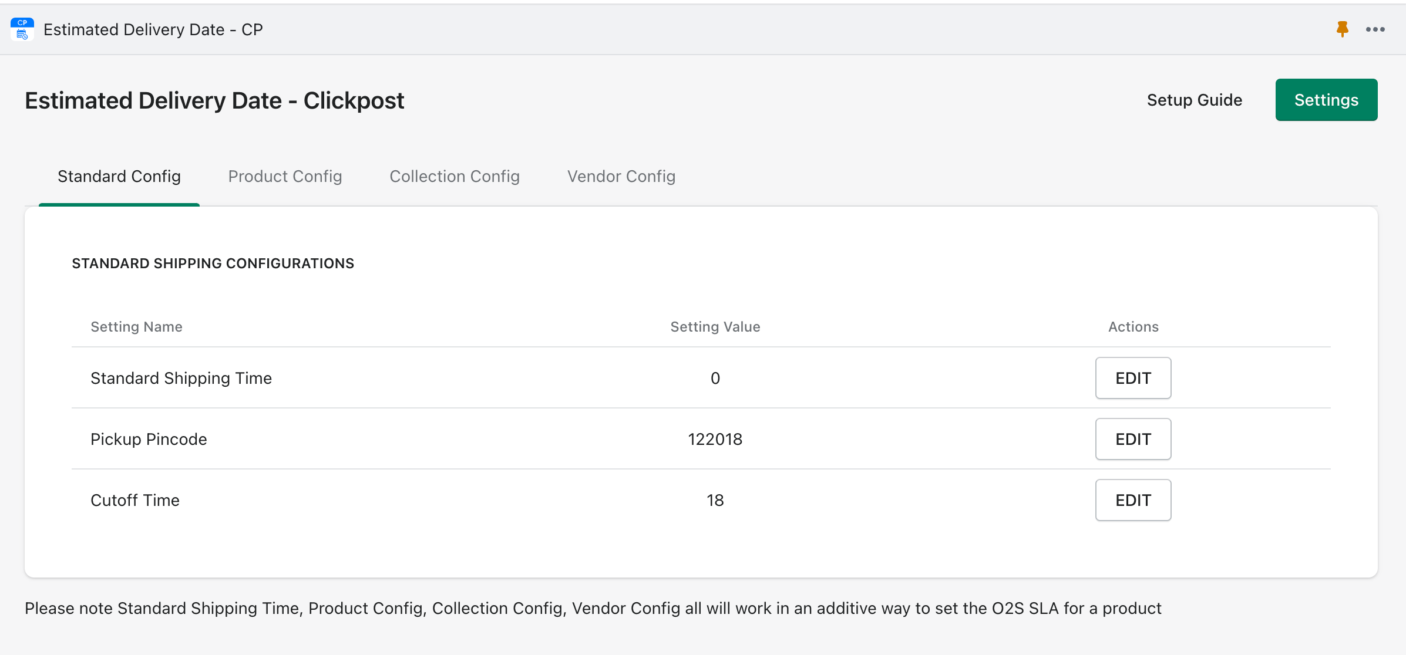Viewport: 1406px width, 655px height.
Task: Open the Setup Guide
Action: (1194, 100)
